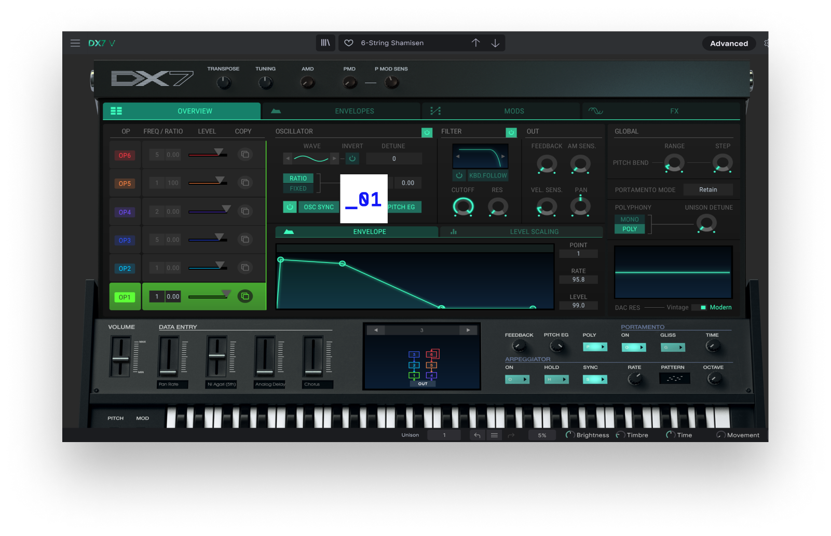Favorite the preset with the heart icon
The height and width of the screenshot is (536, 831).
(x=349, y=43)
